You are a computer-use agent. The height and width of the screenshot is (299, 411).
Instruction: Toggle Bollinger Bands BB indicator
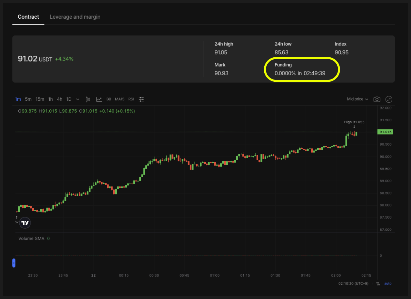(x=109, y=99)
